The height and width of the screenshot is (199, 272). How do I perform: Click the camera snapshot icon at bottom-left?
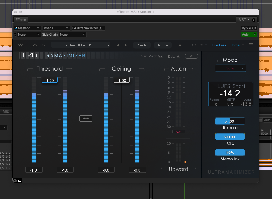[15, 181]
